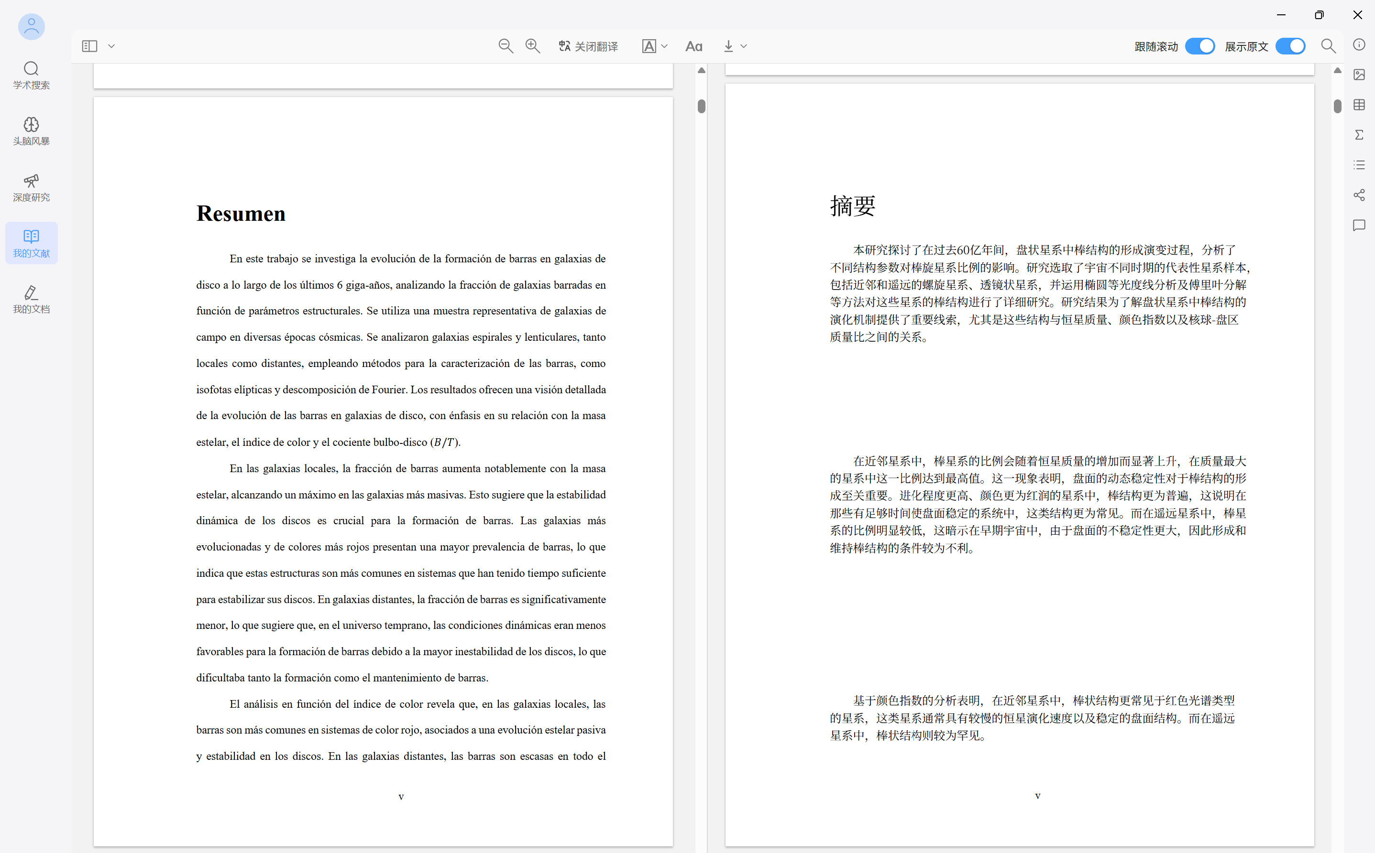The image size is (1375, 853).
Task: Toggle 展示原文 show original switch
Action: click(1290, 46)
